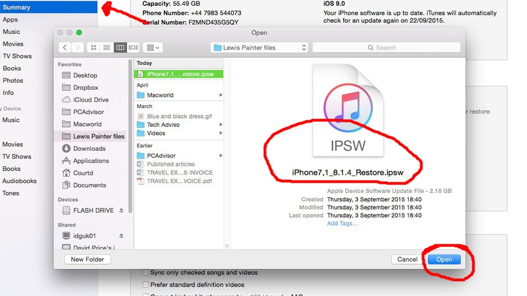Expand the PCAdvisor folder arrow under Earlier

(221, 156)
